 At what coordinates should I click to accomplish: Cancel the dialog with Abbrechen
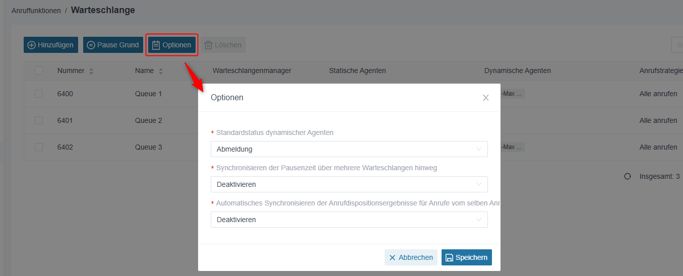point(411,257)
